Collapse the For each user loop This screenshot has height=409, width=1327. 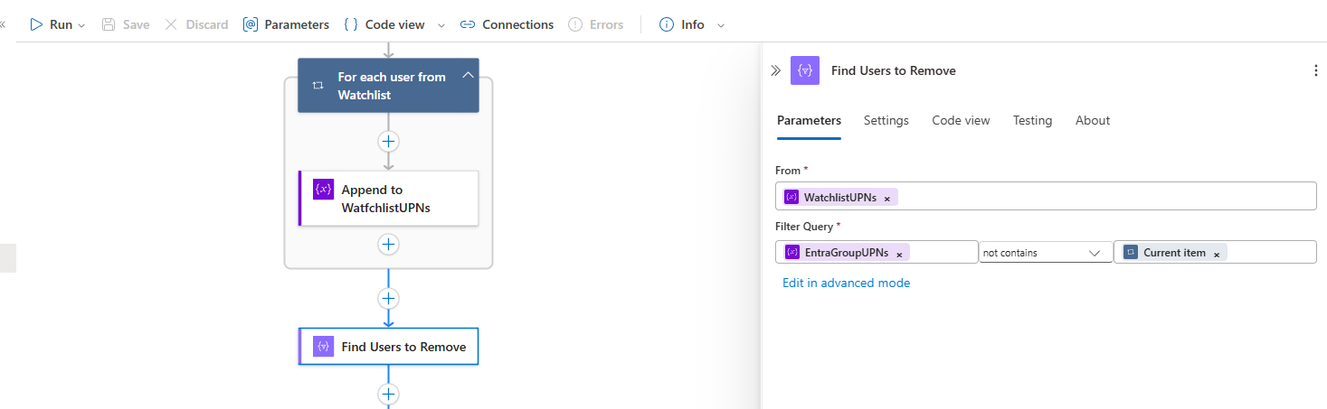(468, 76)
